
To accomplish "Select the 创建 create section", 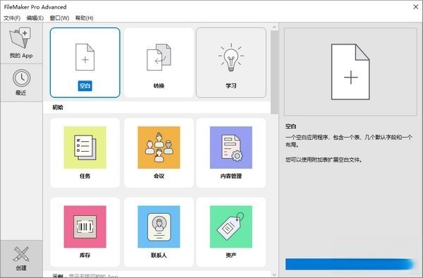I will click(x=21, y=258).
